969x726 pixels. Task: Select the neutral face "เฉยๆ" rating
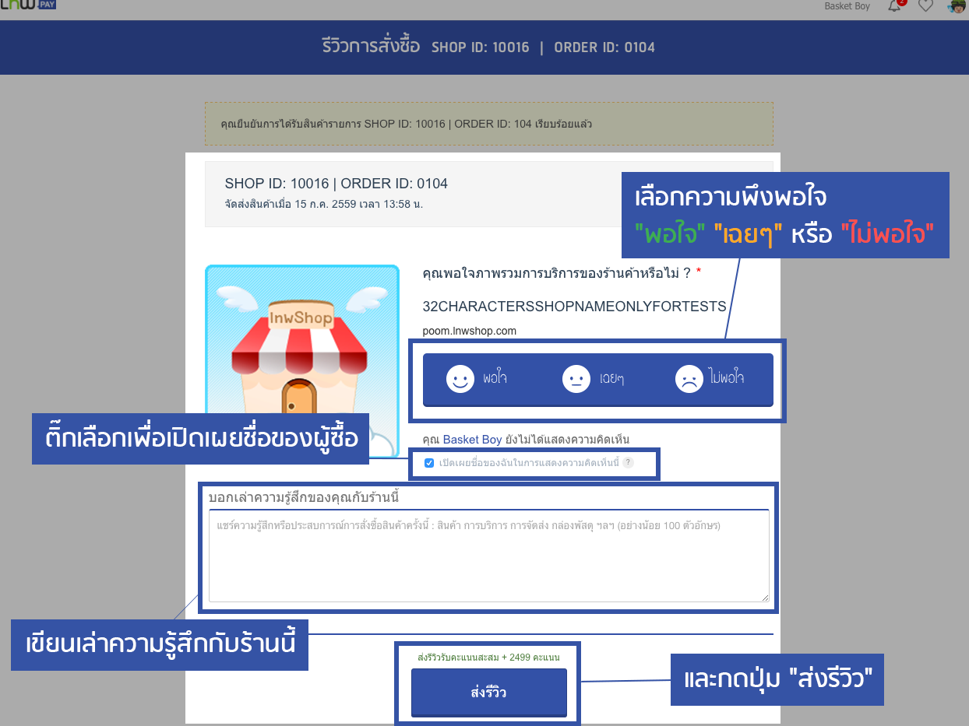[594, 379]
